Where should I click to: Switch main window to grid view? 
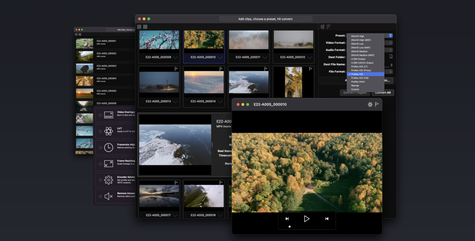point(139,27)
